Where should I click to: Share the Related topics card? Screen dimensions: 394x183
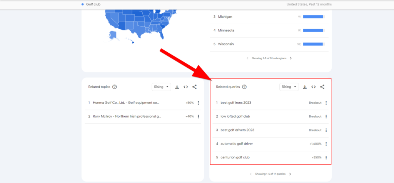[195, 87]
